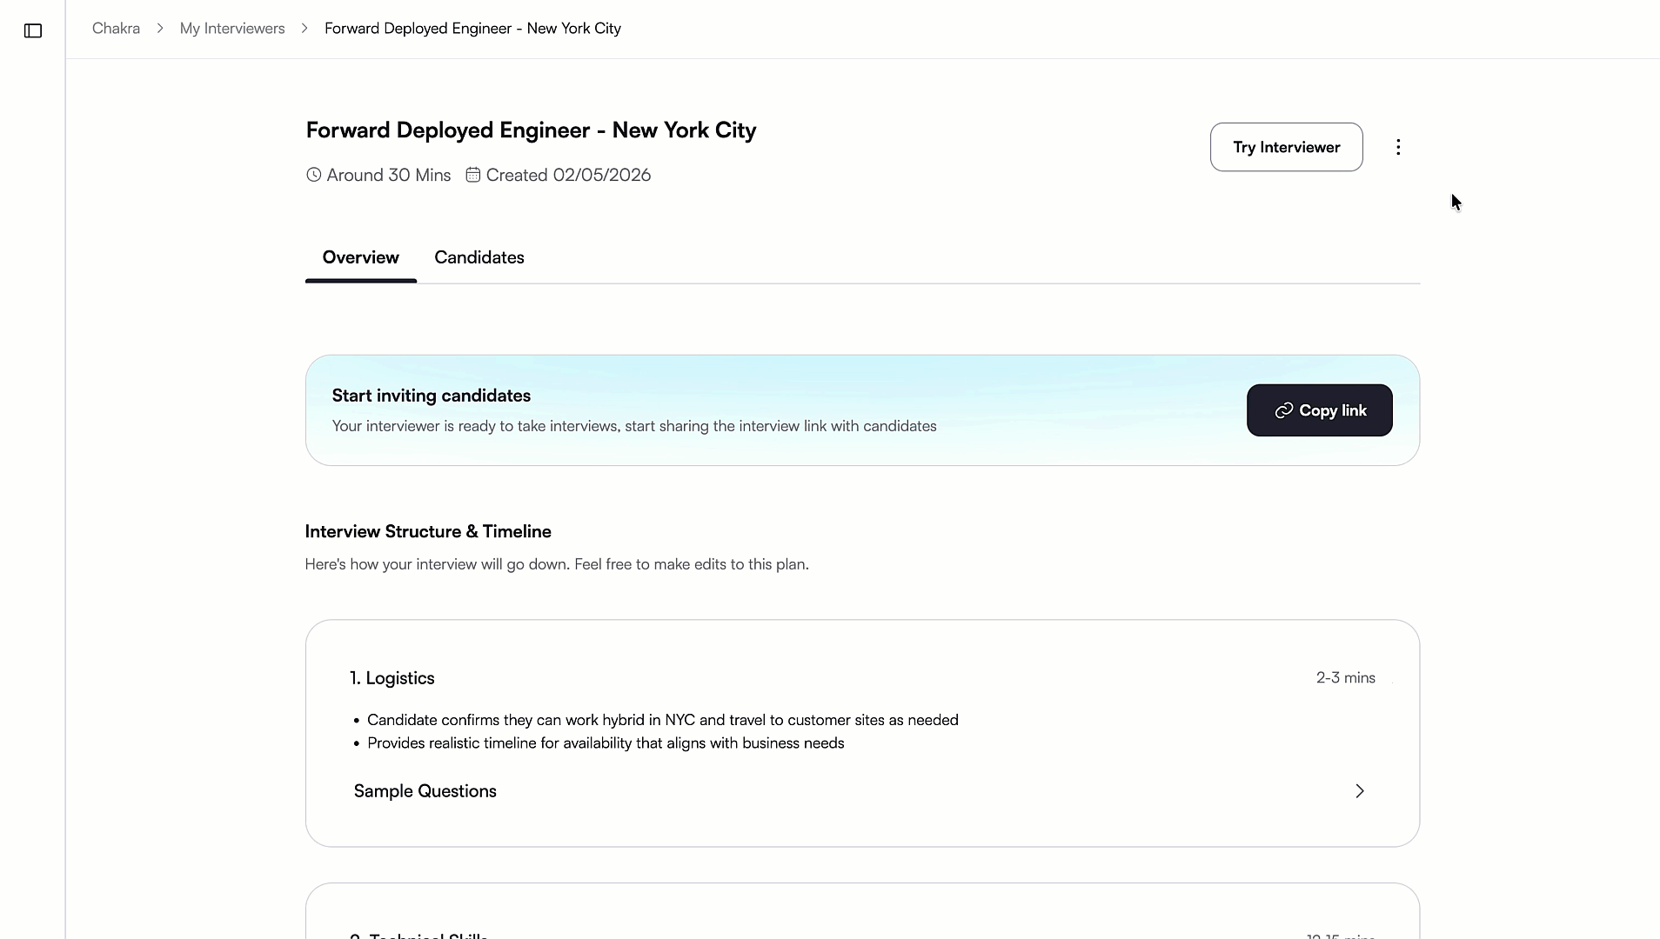Open the three-dot options menu
The width and height of the screenshot is (1660, 939).
tap(1397, 147)
